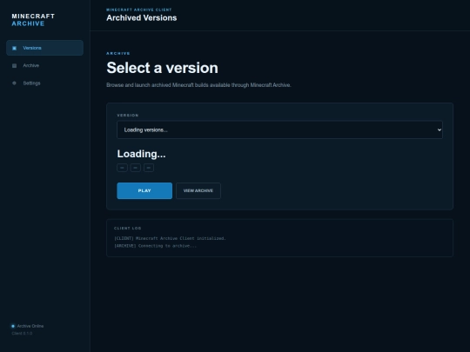Image resolution: width=470 pixels, height=352 pixels.
Task: Click the Archive Online status dot
Action: (x=13, y=326)
